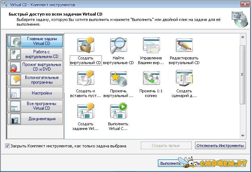Viewport: 251px width, 172px height.
Task: Select Прожечь виртуальный … star icon
Action: click(x=118, y=78)
